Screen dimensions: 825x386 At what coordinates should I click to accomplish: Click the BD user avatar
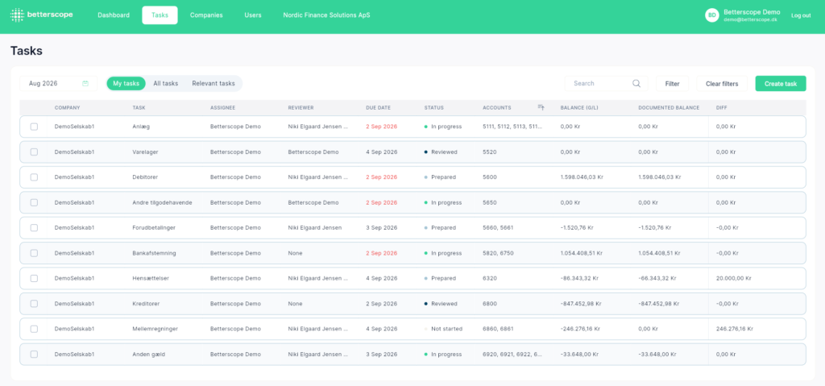712,15
